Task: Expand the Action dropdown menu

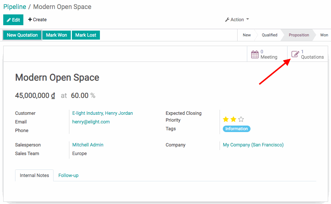Action: (237, 20)
